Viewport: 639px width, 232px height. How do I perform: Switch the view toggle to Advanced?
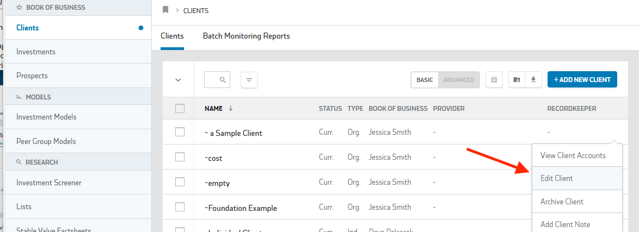(458, 80)
